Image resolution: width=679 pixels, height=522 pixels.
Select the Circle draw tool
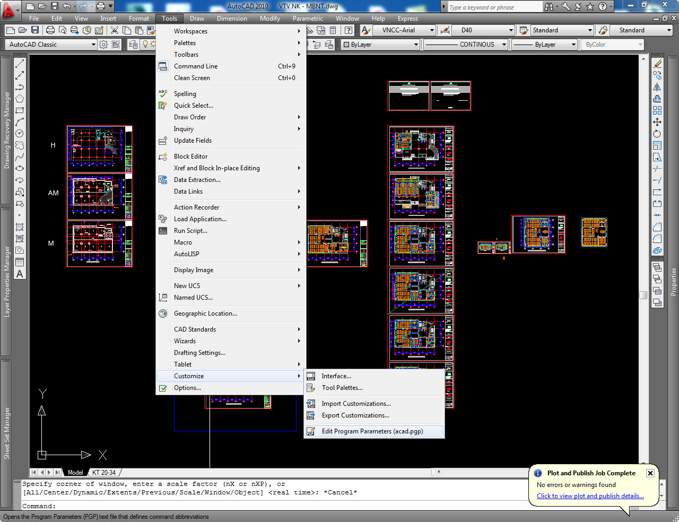tap(20, 134)
